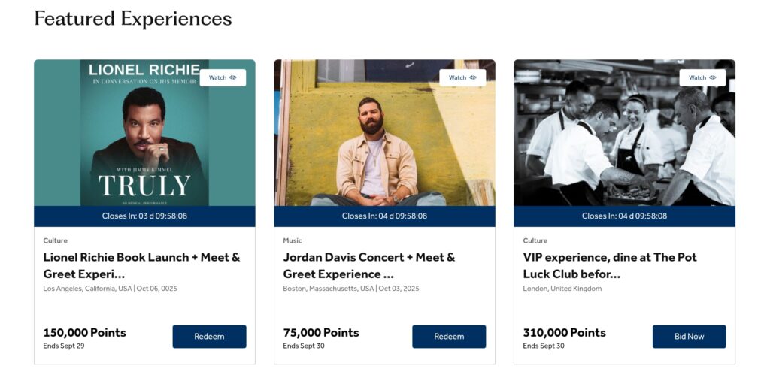Open Jordan Davis Concert title link
Image resolution: width=770 pixels, height=372 pixels.
[368, 265]
